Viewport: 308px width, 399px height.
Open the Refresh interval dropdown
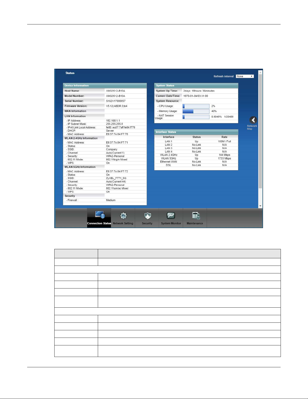pyautogui.click(x=245, y=76)
